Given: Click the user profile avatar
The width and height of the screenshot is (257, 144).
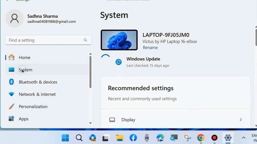Looking at the screenshot, I should pyautogui.click(x=14, y=18).
